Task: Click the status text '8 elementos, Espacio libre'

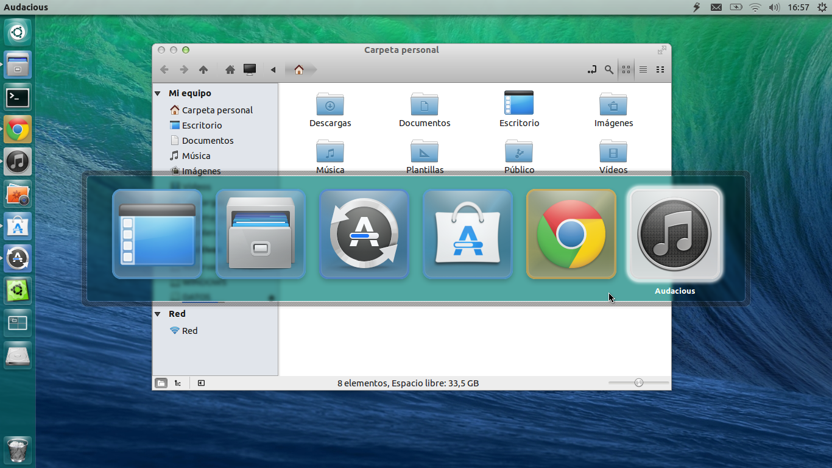Action: [x=408, y=383]
